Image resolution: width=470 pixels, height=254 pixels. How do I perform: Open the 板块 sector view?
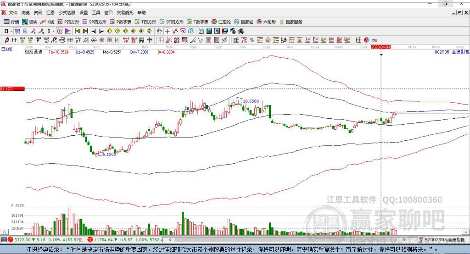click(30, 22)
